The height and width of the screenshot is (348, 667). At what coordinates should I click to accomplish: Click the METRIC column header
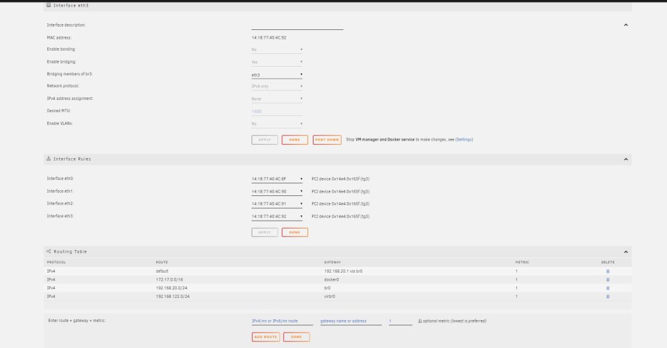(522, 262)
